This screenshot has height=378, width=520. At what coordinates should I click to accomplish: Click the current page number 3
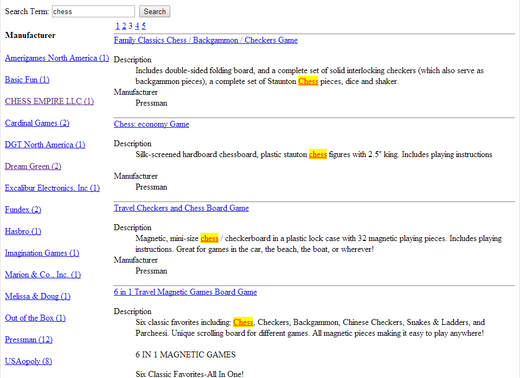[x=131, y=26]
